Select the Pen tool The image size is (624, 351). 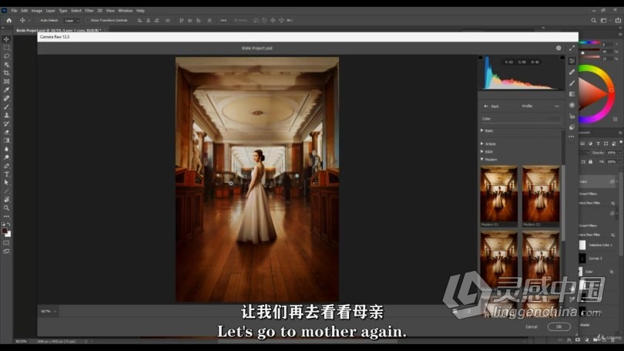click(x=6, y=166)
